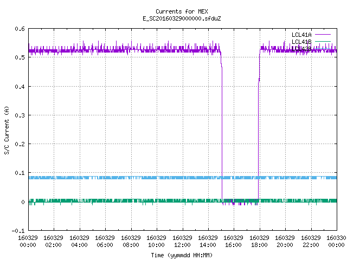Viewport: 347px width, 260px height.
Task: Click the LCL42B legend label
Action: tap(301, 49)
